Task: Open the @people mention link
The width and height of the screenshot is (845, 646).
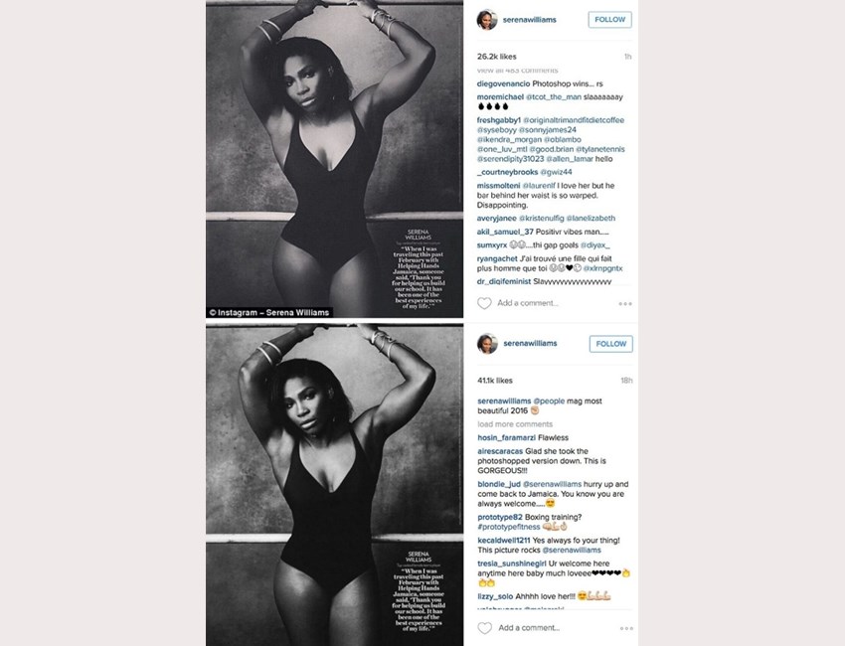Action: pyautogui.click(x=549, y=401)
